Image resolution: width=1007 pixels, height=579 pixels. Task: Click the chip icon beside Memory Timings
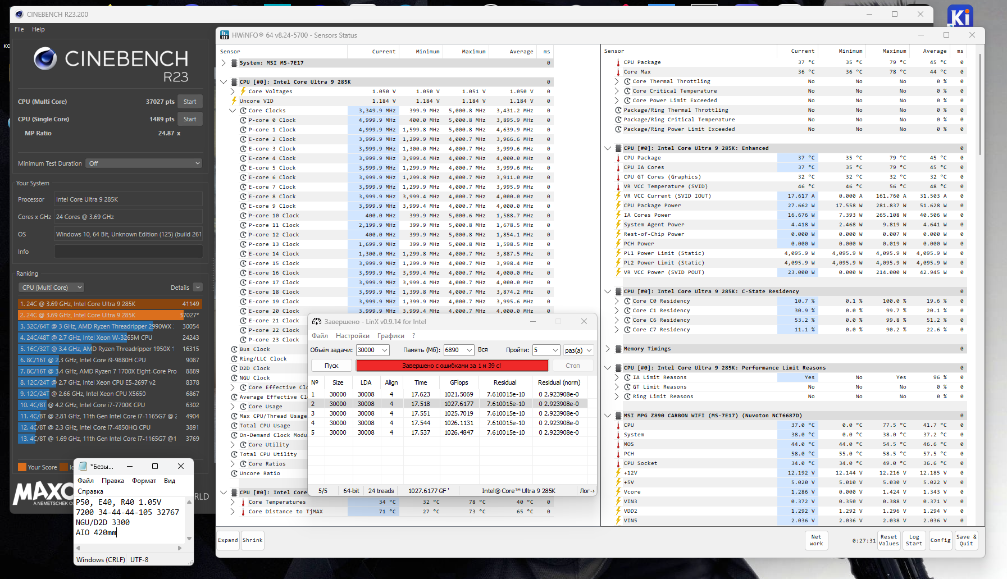click(618, 348)
